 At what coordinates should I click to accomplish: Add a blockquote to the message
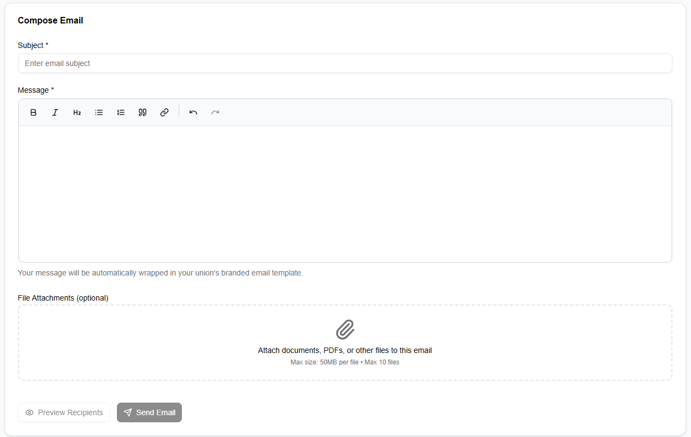[143, 112]
